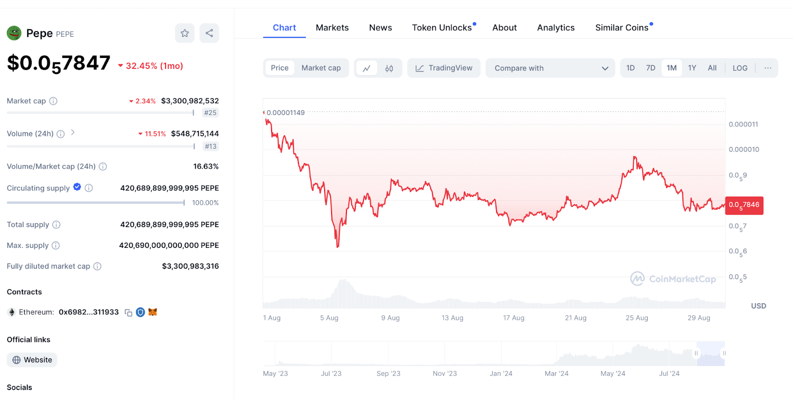Viewport: 793px width, 399px height.
Task: Select the All time range
Action: pyautogui.click(x=712, y=68)
